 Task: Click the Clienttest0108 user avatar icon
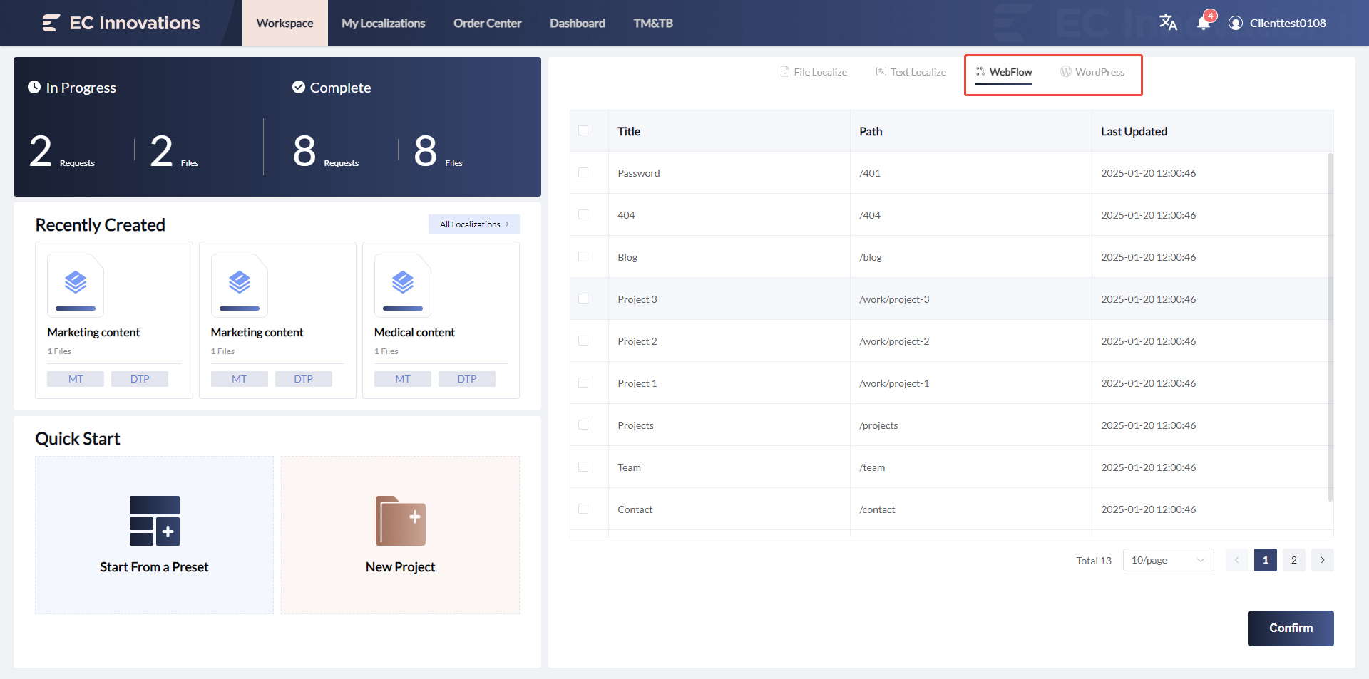click(1236, 23)
